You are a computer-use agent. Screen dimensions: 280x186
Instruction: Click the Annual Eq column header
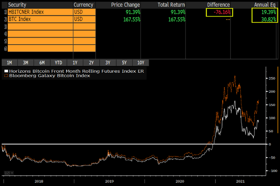[264, 5]
